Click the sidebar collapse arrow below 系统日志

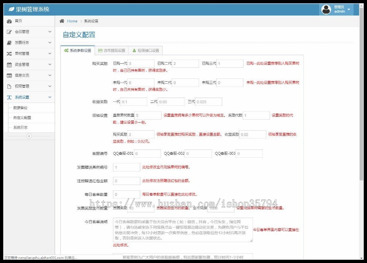[x=29, y=136]
